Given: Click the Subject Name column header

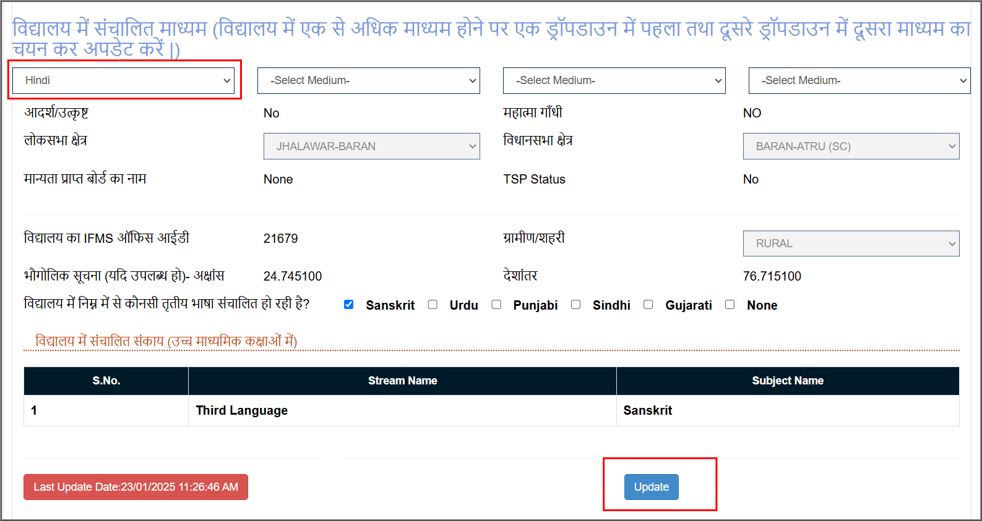Looking at the screenshot, I should (788, 381).
